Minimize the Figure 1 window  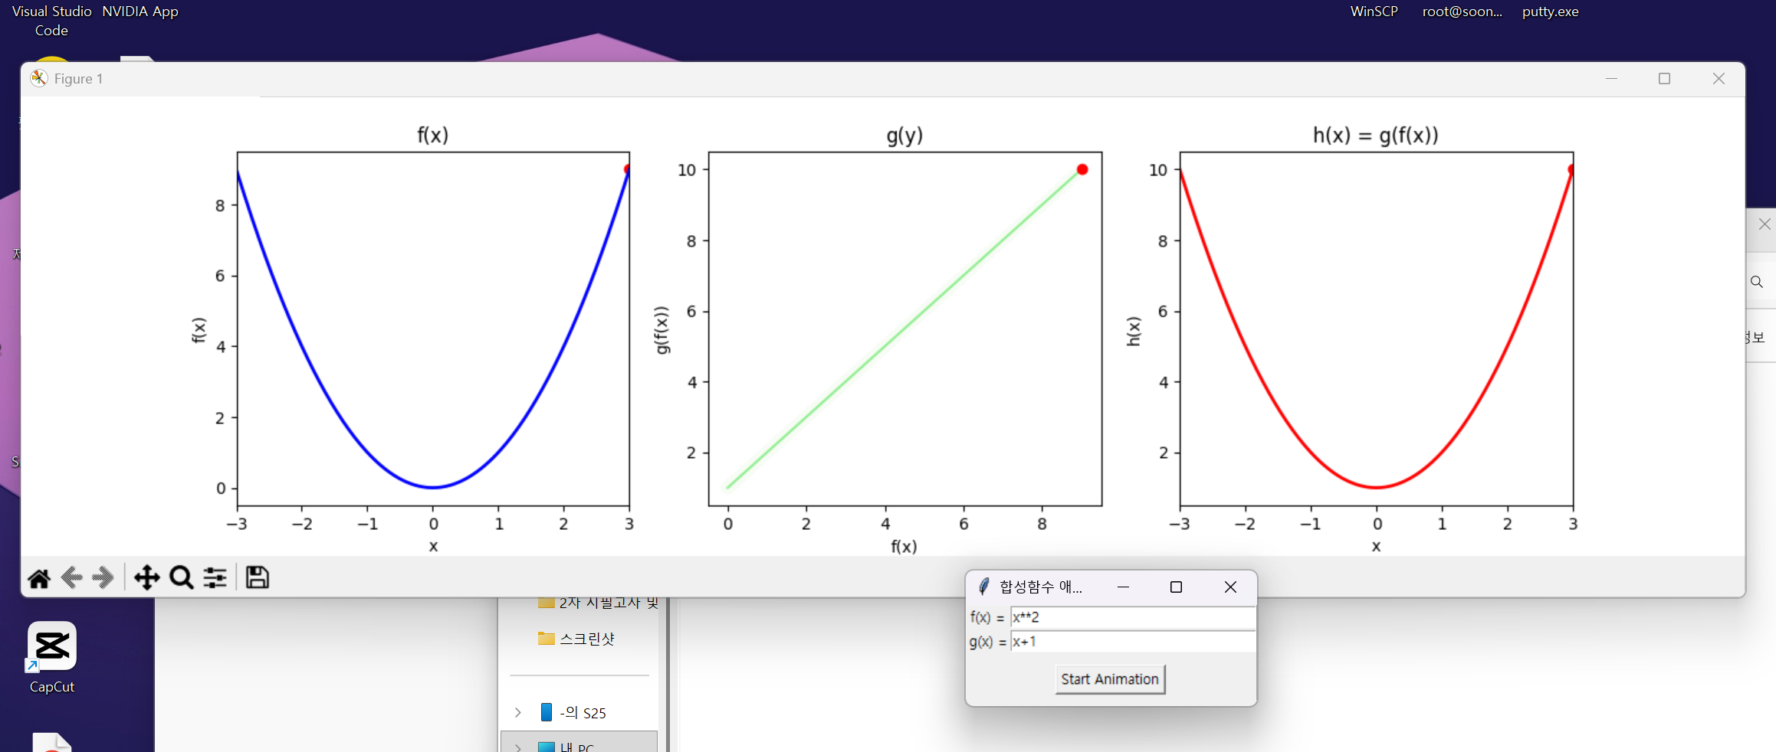pyautogui.click(x=1611, y=79)
